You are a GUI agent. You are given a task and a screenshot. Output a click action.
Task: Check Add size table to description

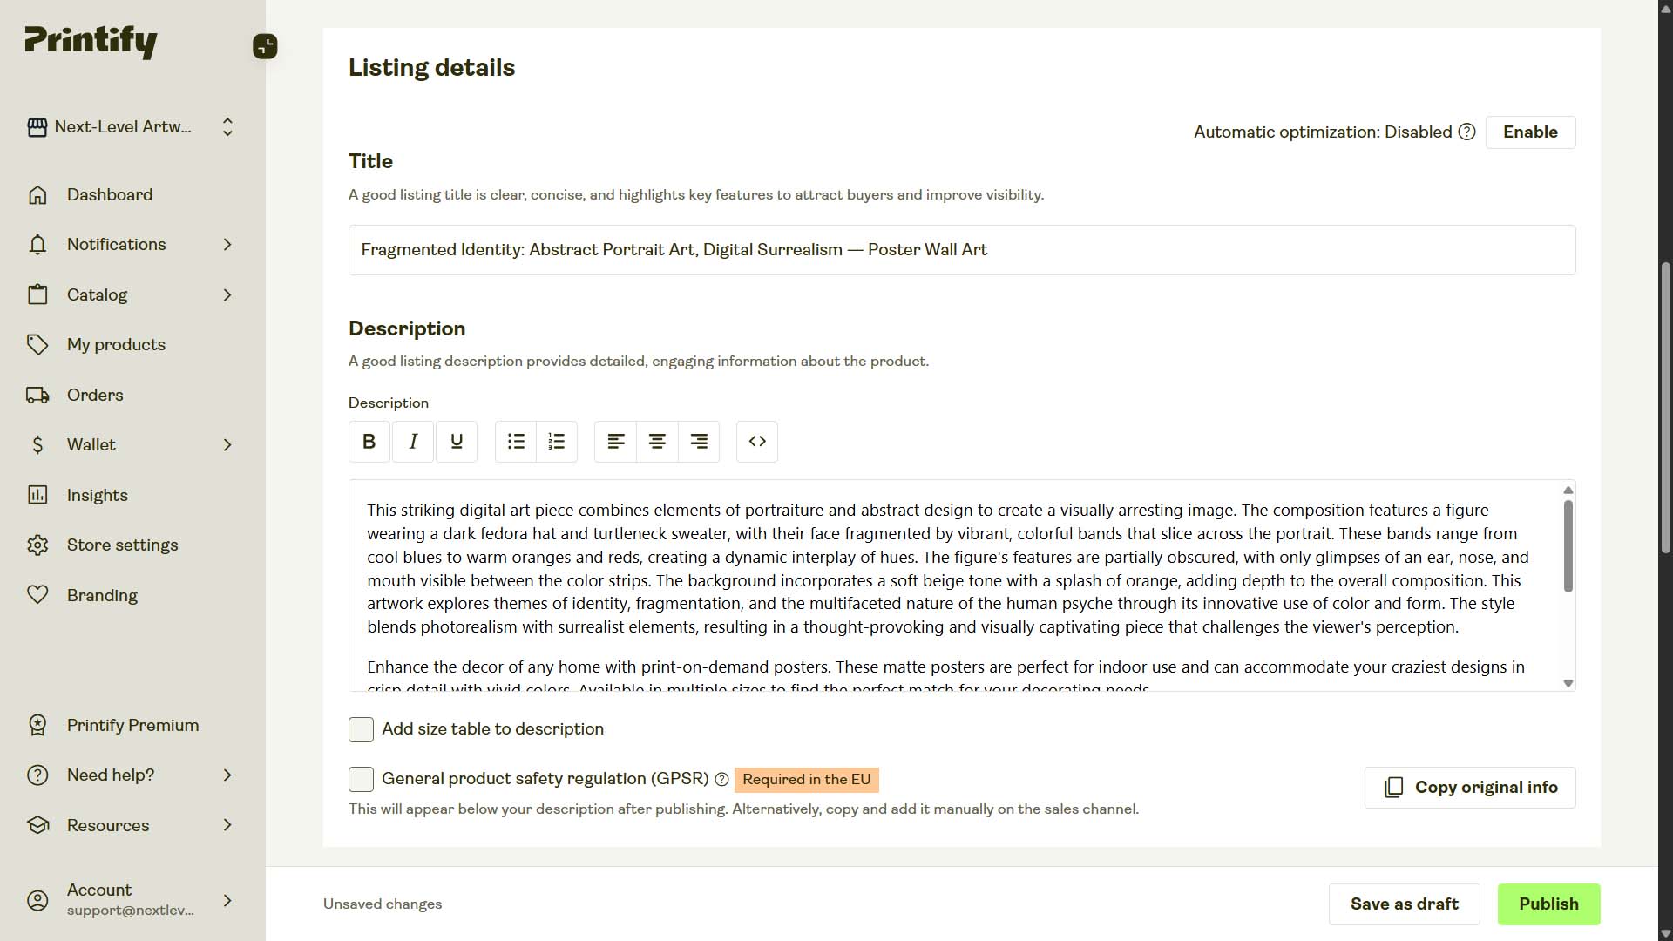pyautogui.click(x=360, y=729)
